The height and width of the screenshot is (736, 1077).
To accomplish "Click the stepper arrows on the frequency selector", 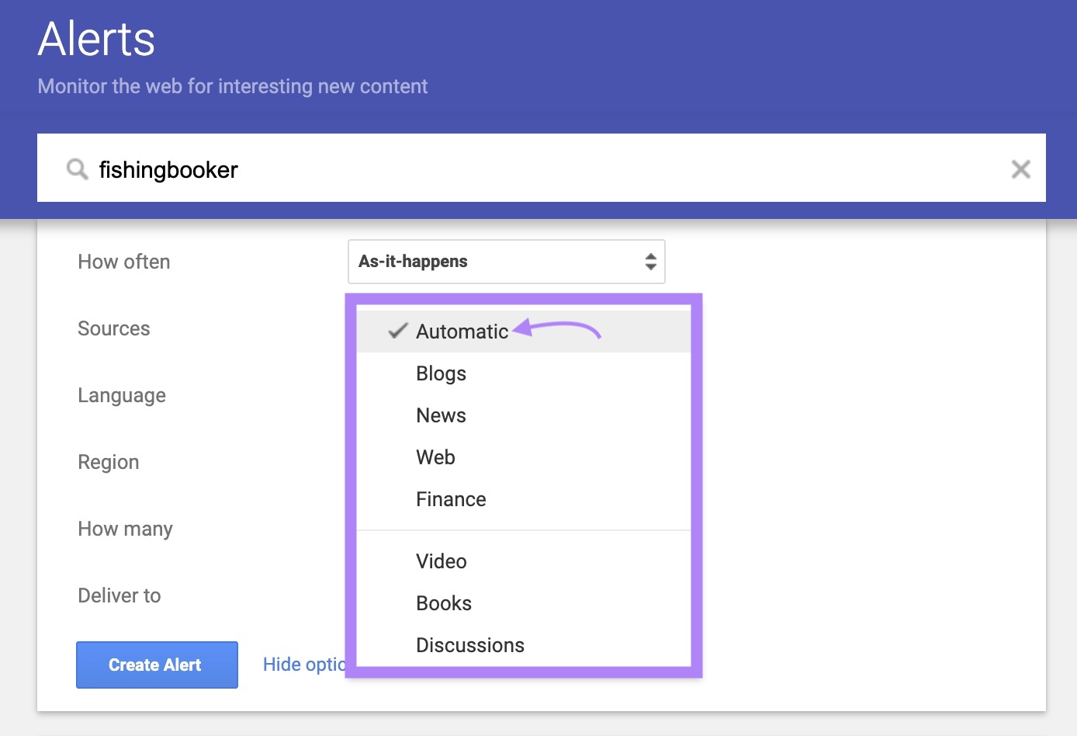I will 649,262.
